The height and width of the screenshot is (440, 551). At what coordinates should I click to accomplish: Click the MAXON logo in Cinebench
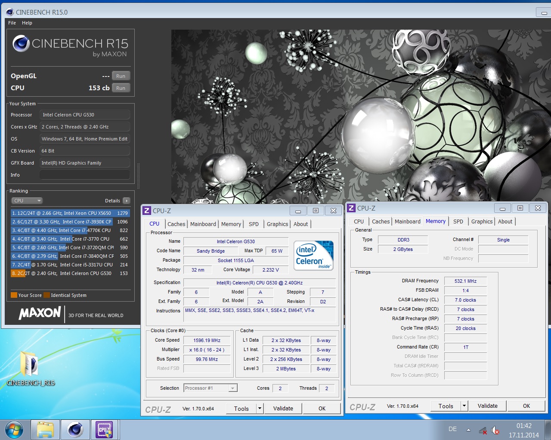coord(40,313)
